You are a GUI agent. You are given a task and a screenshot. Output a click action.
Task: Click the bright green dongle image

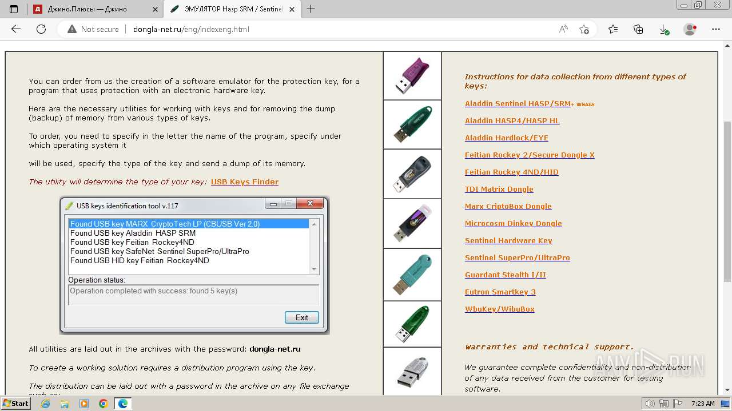pos(412,324)
